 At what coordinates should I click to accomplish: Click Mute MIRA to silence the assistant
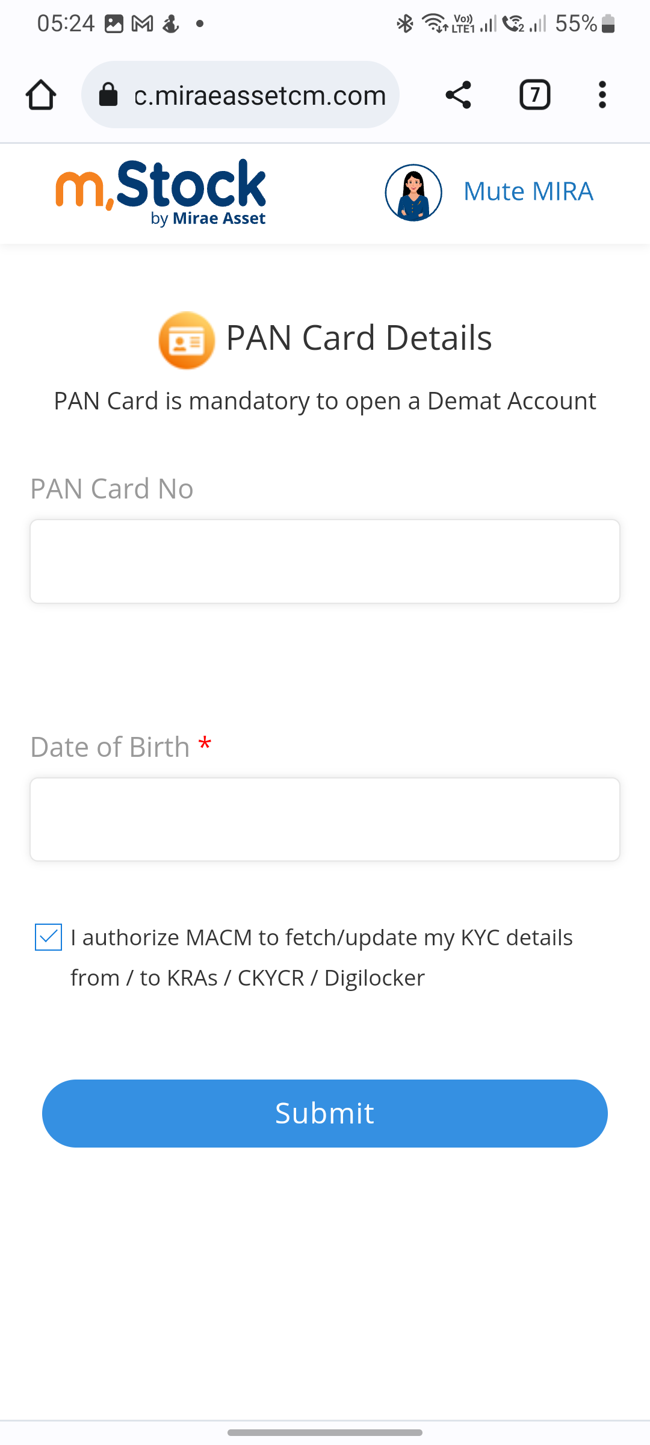(x=527, y=191)
